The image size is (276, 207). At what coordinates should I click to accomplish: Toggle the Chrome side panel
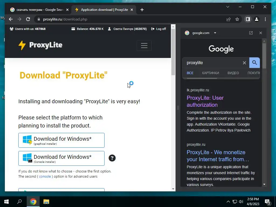click(248, 19)
